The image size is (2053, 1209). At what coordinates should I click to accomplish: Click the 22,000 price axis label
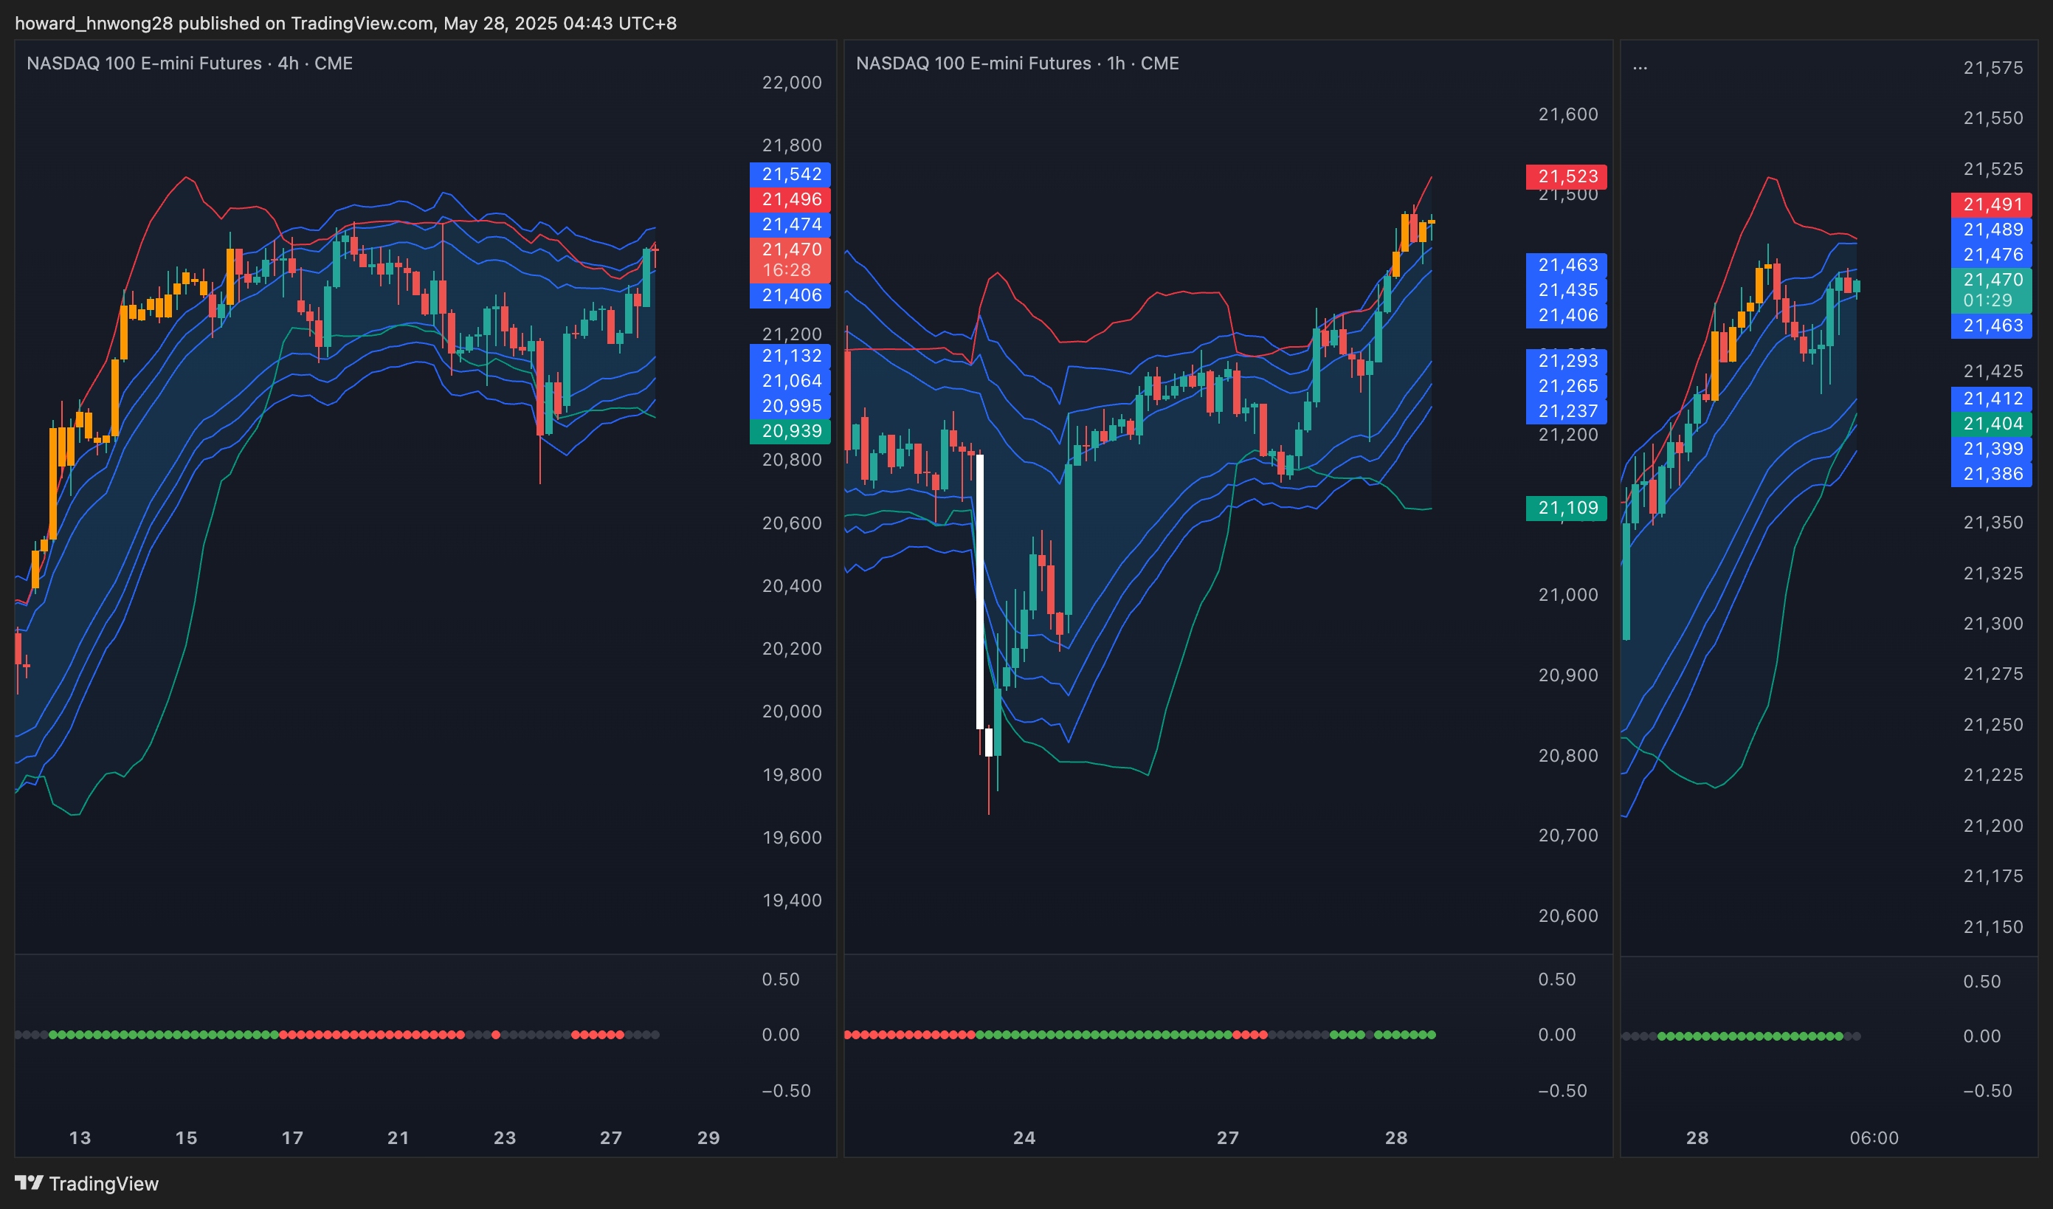[x=791, y=82]
